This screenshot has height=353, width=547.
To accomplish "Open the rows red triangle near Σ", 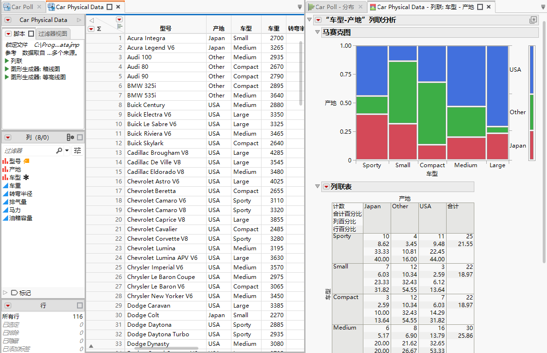I will [x=91, y=29].
